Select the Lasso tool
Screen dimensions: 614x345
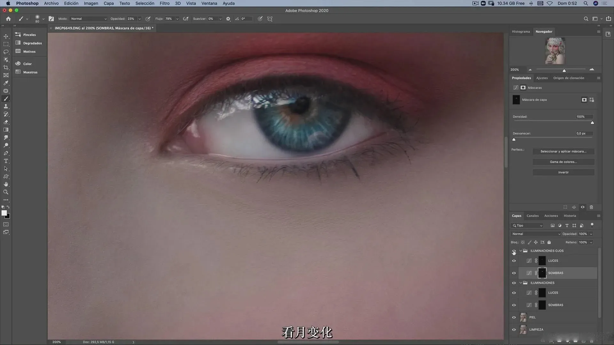[6, 52]
